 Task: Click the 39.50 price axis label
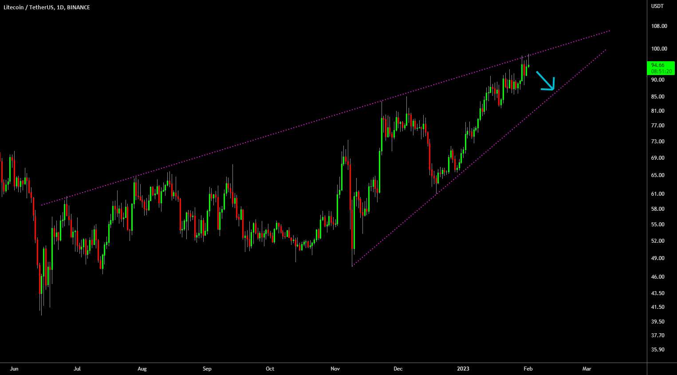(657, 322)
